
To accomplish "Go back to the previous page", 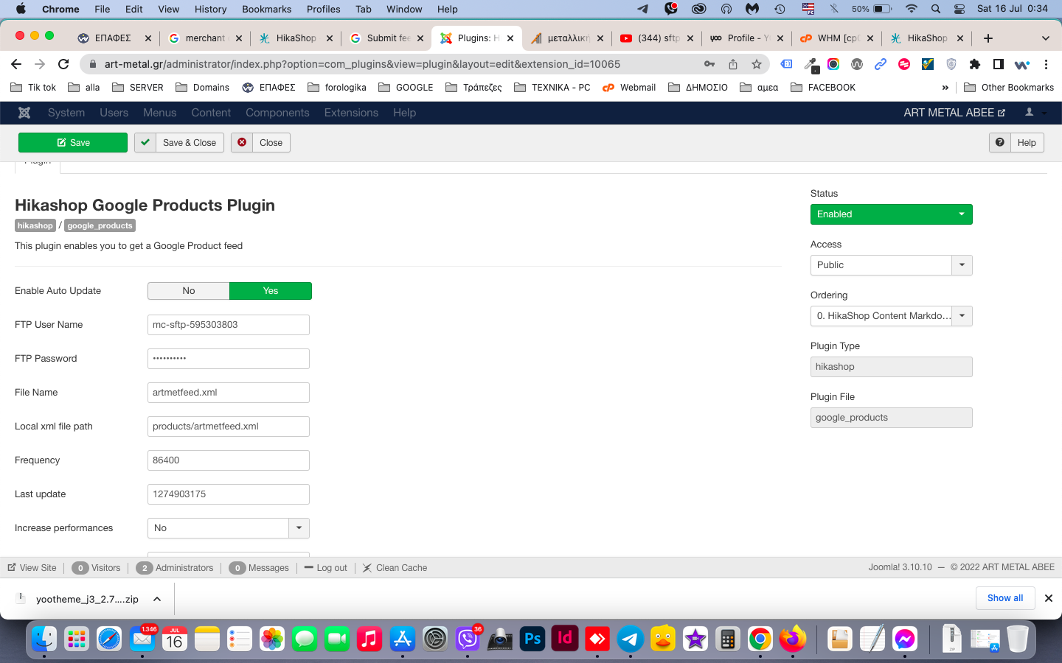I will 16,64.
